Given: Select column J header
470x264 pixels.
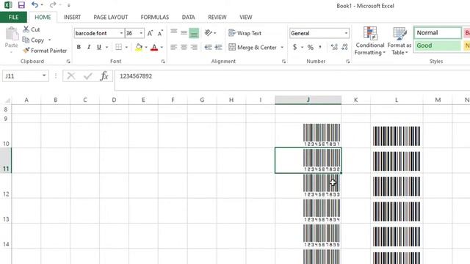Looking at the screenshot, I should (x=308, y=100).
